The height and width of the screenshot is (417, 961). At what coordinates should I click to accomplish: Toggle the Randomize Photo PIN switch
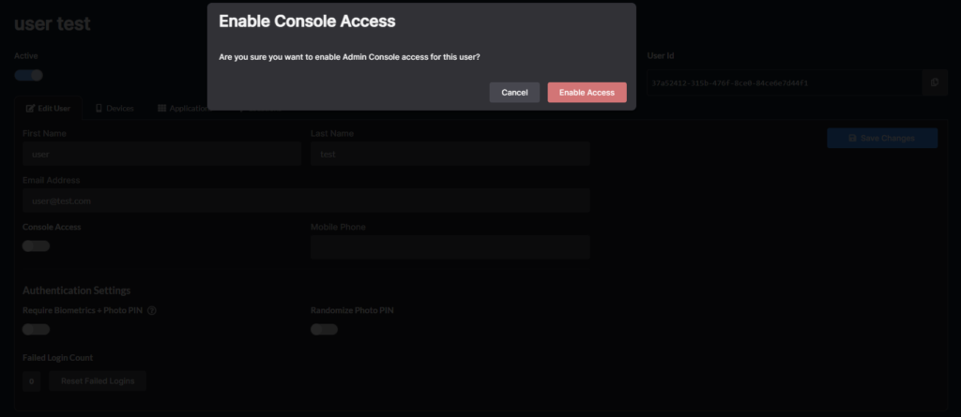(324, 330)
